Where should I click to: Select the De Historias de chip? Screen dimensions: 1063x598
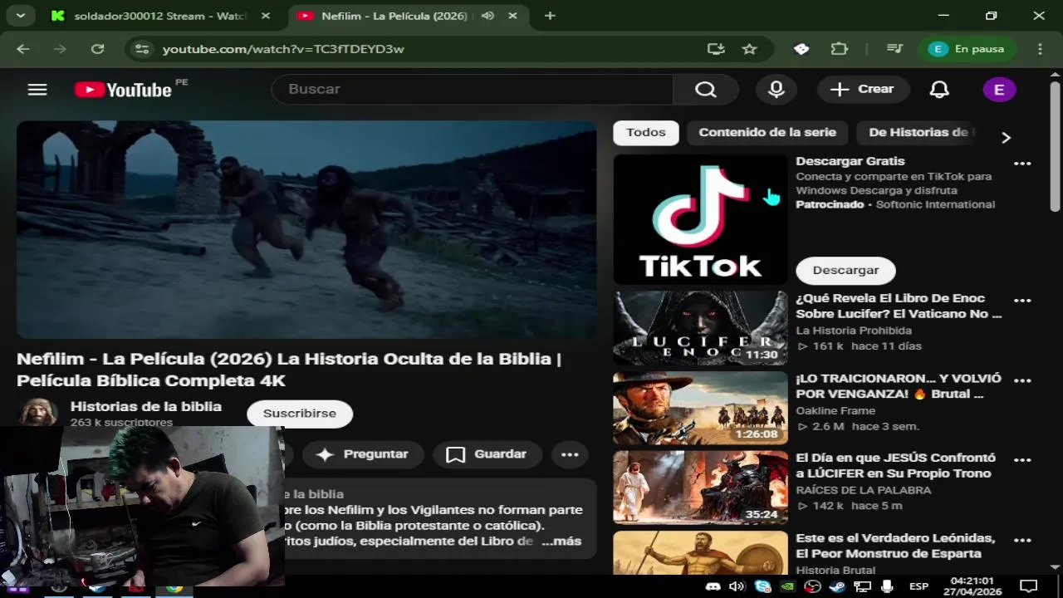pyautogui.click(x=918, y=133)
